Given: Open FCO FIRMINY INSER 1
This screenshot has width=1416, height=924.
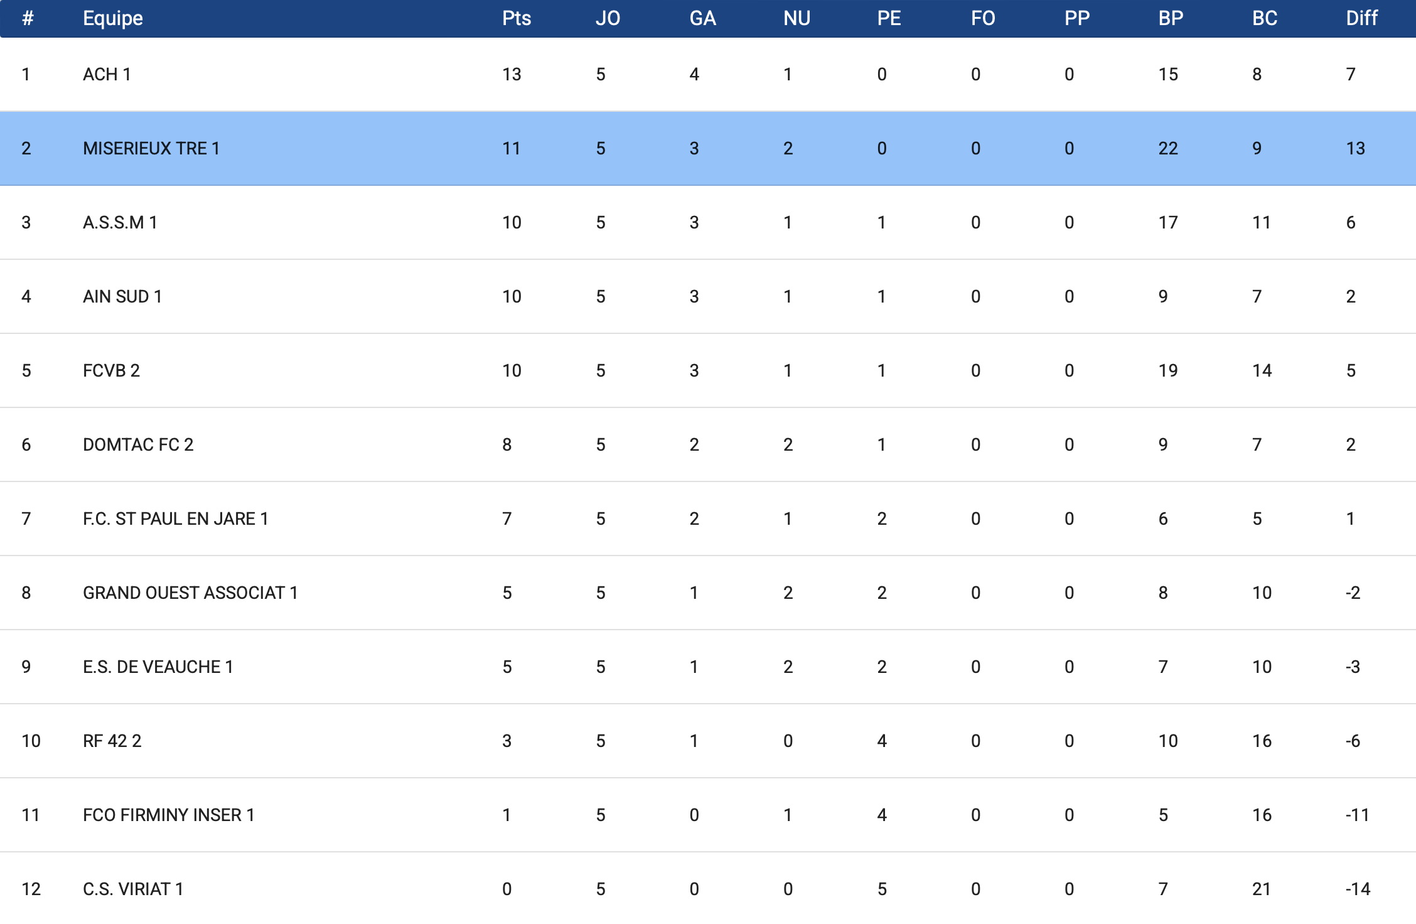Looking at the screenshot, I should (x=168, y=815).
